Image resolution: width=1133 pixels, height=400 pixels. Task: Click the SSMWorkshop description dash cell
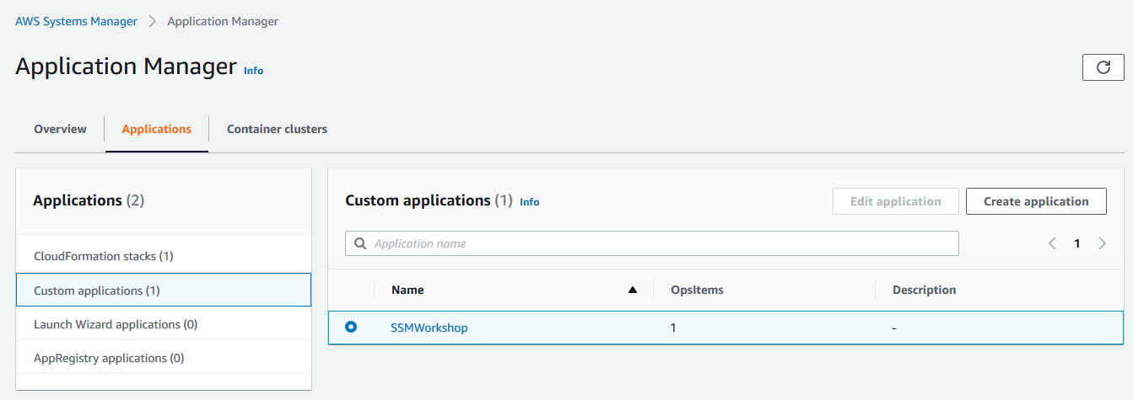[894, 328]
